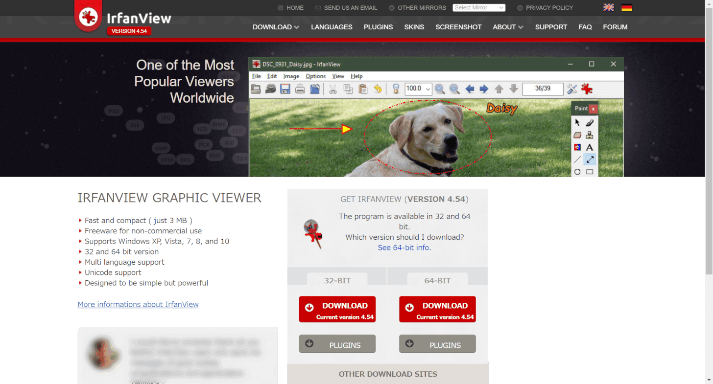Screen dimensions: 713x384
Task: Click the blue left arrow Previous image icon
Action: pos(470,89)
